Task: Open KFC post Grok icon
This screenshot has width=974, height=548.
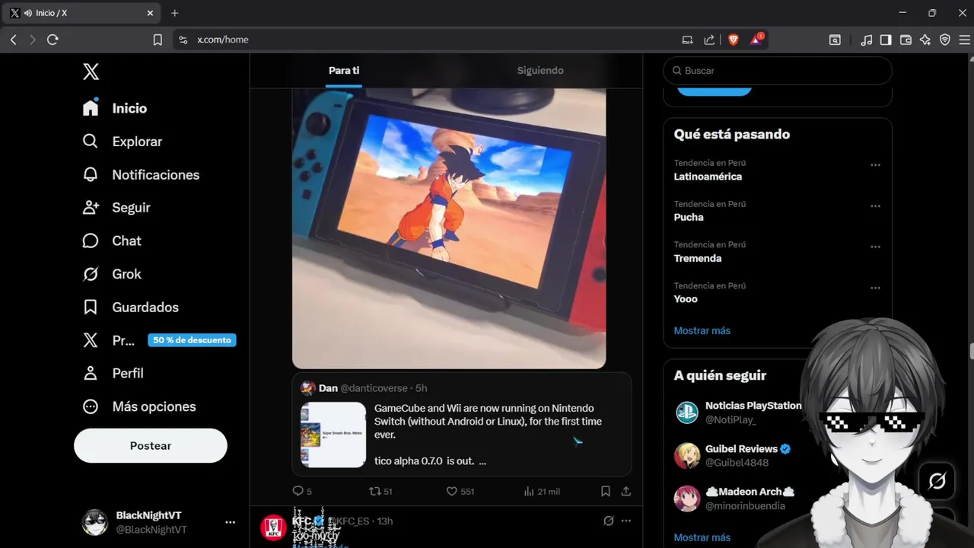Action: pos(608,521)
